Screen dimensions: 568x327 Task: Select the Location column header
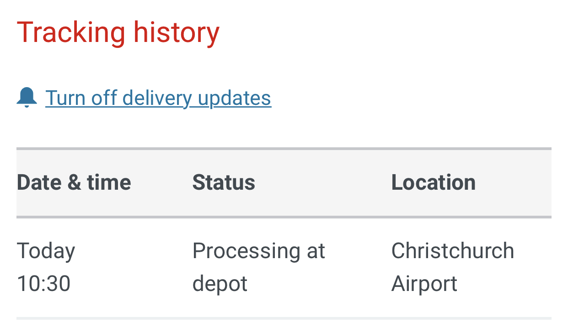click(433, 182)
